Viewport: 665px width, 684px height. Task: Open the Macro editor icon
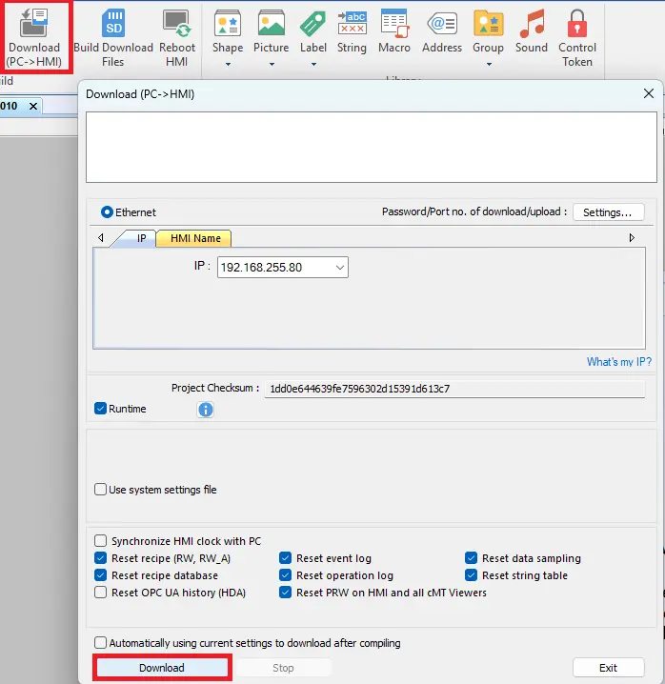click(394, 31)
